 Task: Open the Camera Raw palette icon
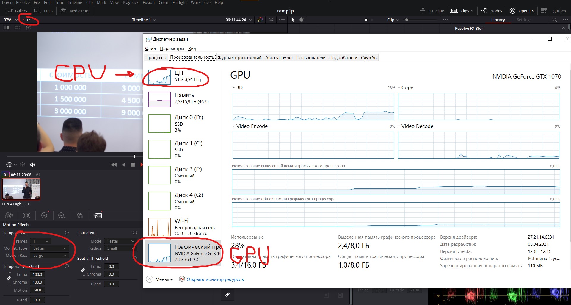coord(9,215)
